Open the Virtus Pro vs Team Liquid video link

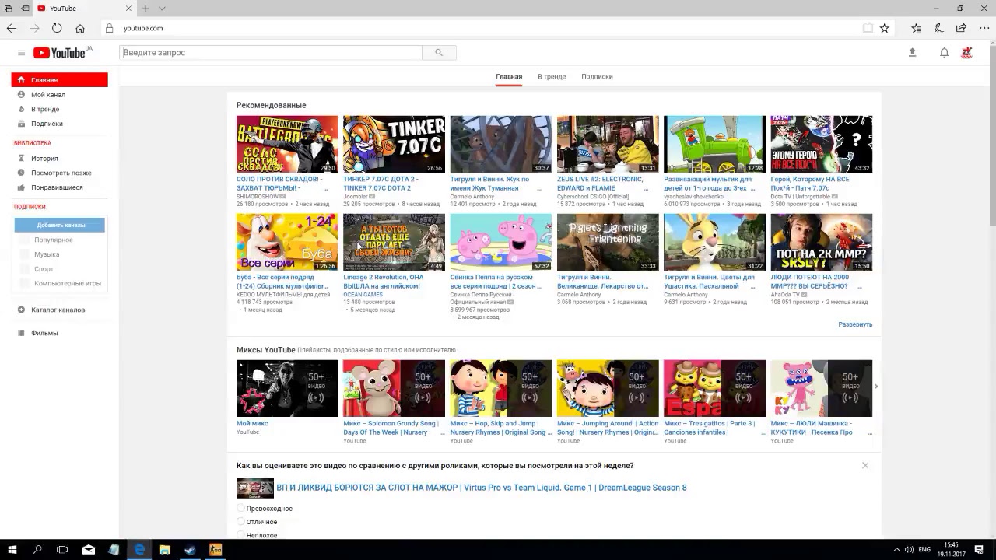click(482, 488)
